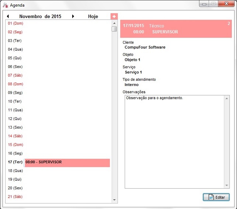Select day 01 (Dom) in list

coord(15,23)
